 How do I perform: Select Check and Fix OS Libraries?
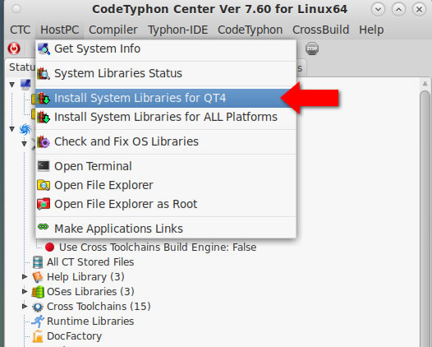pyautogui.click(x=166, y=141)
